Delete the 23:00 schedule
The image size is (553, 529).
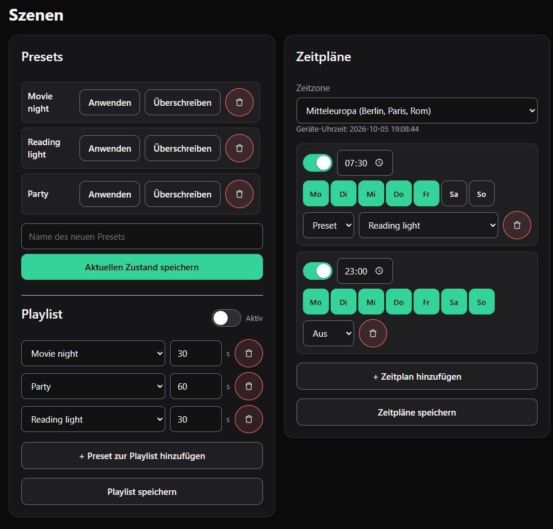373,333
